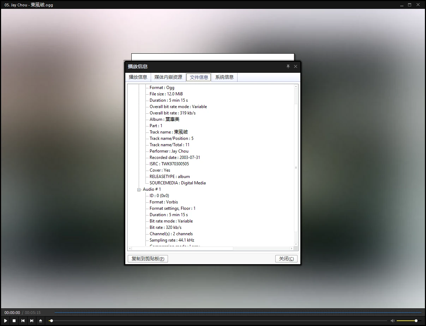Select 'SOURCEMEDIA : Digital Media' row
The image size is (426, 326).
pyautogui.click(x=178, y=183)
